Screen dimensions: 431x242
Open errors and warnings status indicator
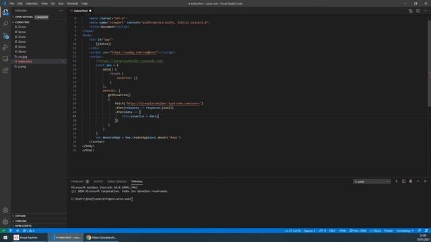(x=28, y=231)
